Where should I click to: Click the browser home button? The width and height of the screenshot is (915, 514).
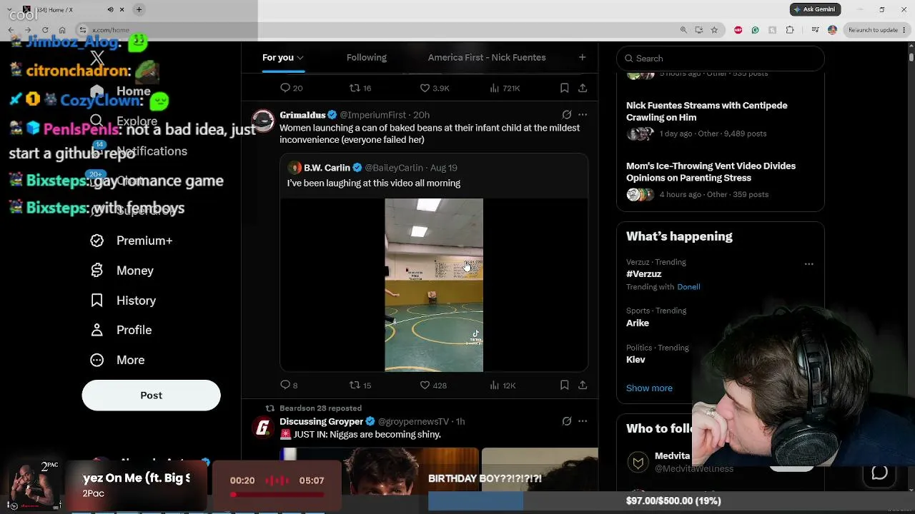(62, 30)
